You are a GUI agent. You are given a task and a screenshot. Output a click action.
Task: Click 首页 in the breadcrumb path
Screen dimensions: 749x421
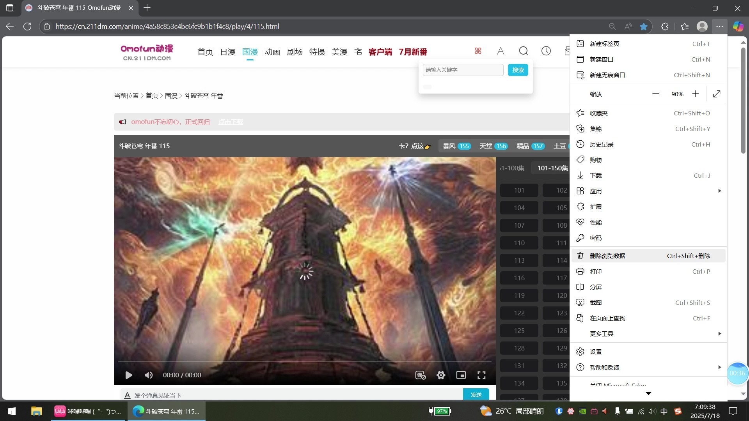click(152, 96)
